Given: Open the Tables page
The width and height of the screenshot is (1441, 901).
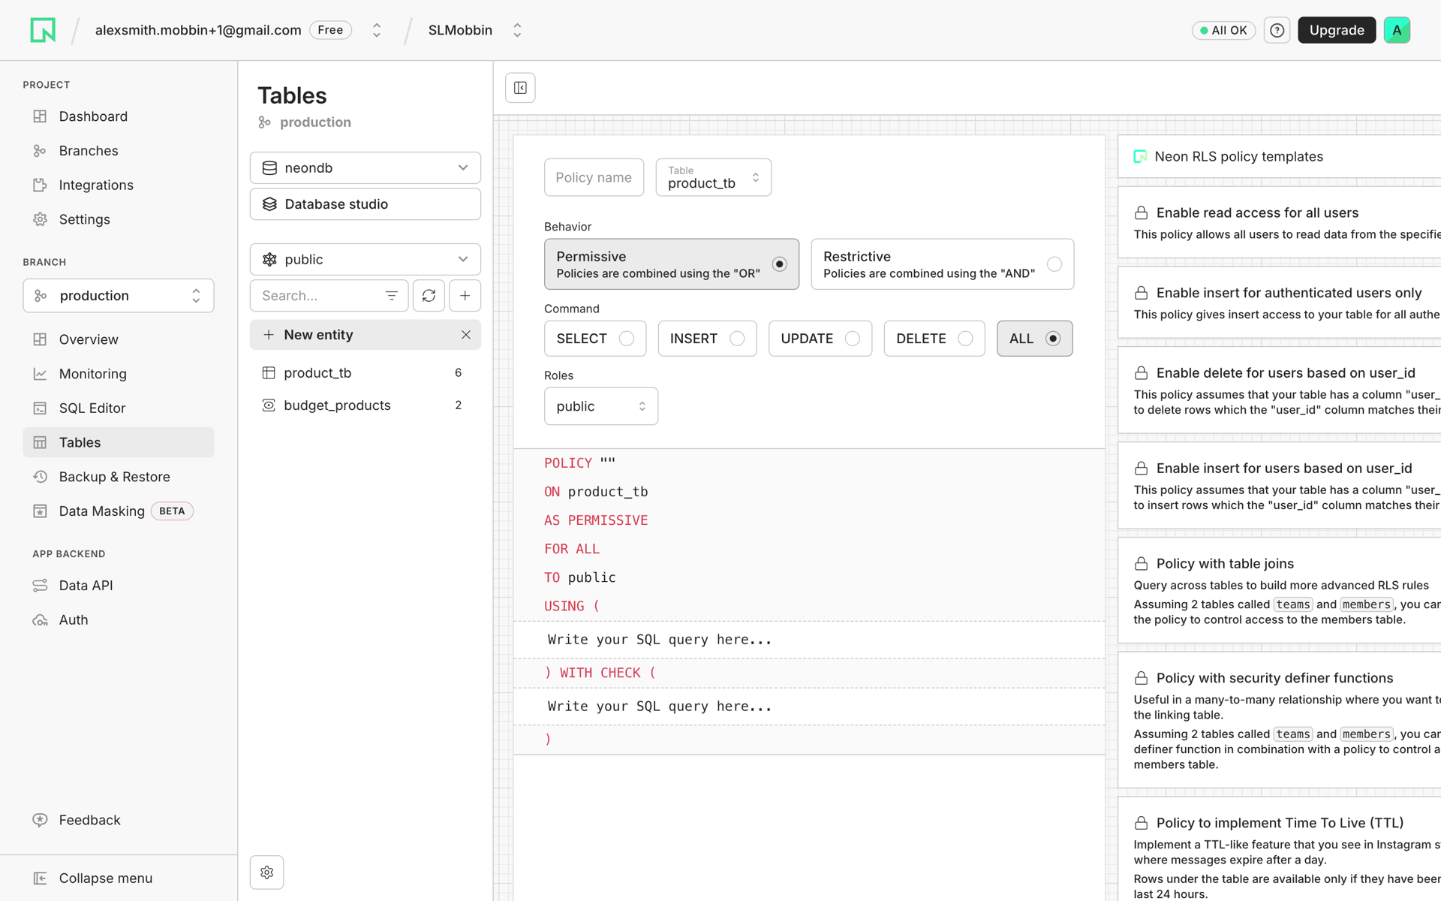Looking at the screenshot, I should (x=119, y=442).
